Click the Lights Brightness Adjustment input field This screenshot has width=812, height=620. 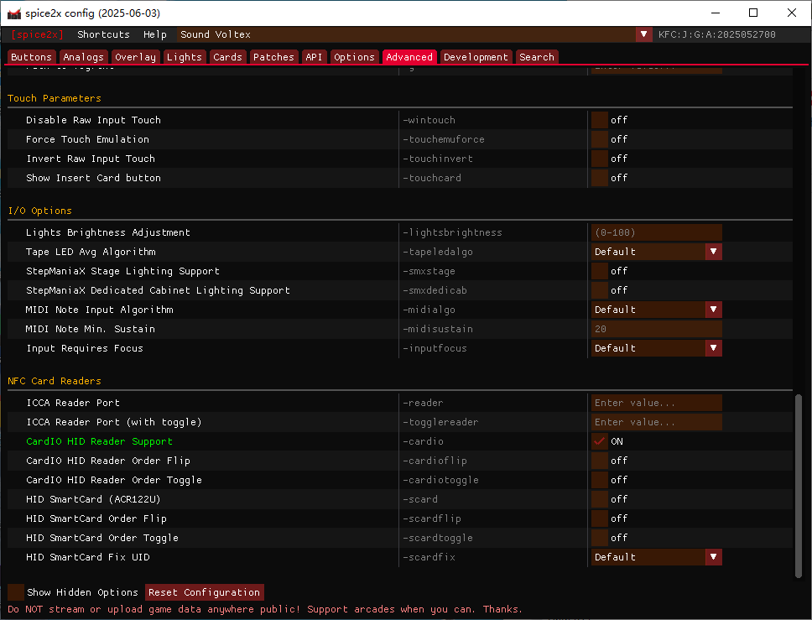coord(656,232)
